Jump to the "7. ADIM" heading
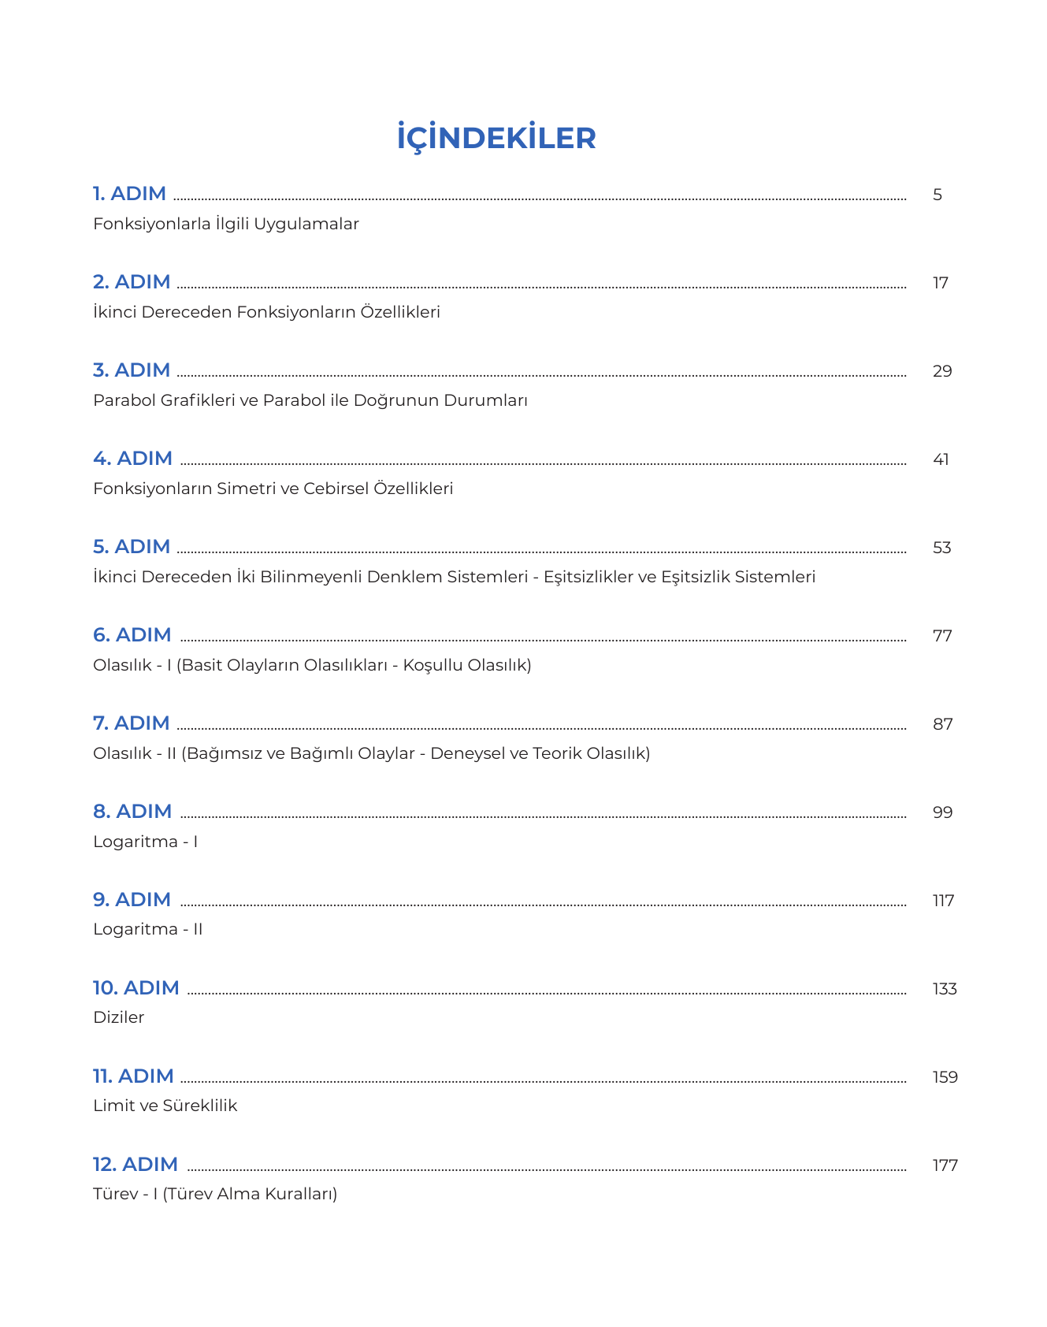 pyautogui.click(x=132, y=723)
